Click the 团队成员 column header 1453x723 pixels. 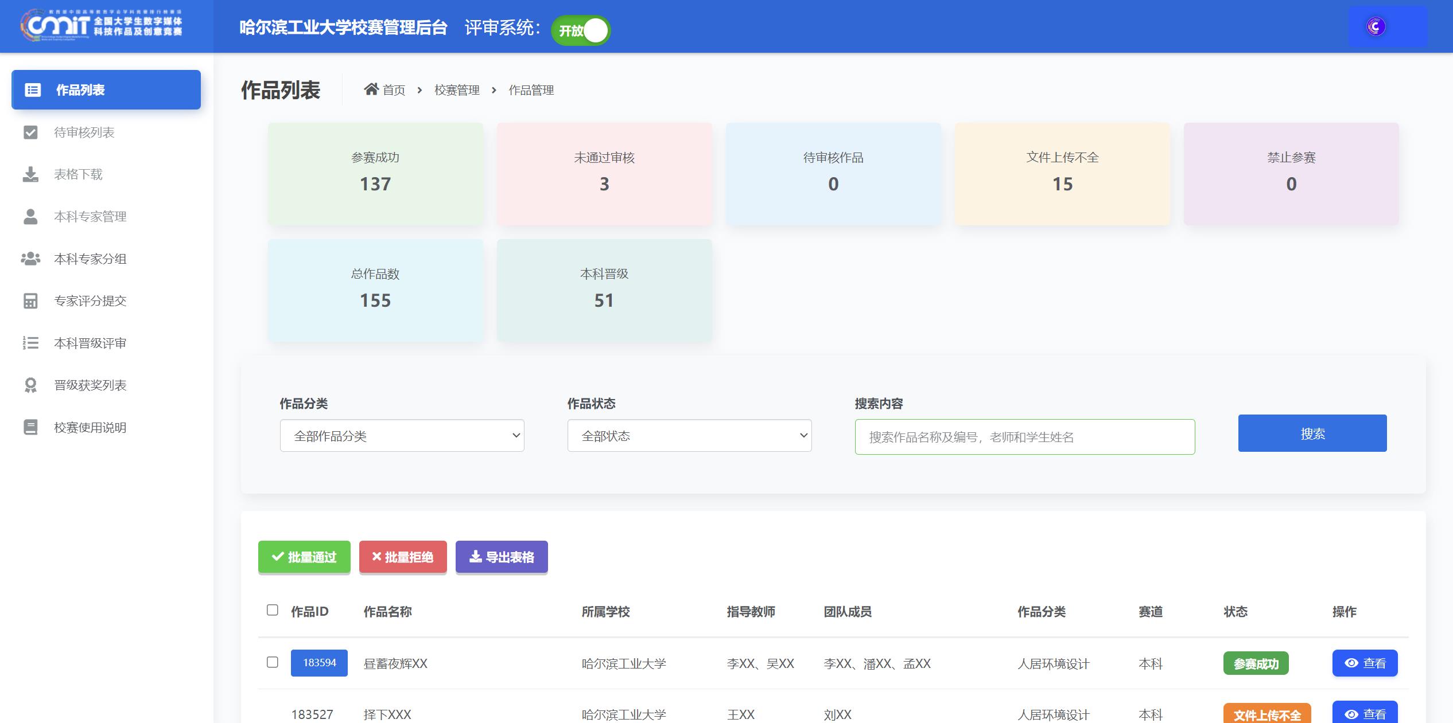click(x=848, y=612)
